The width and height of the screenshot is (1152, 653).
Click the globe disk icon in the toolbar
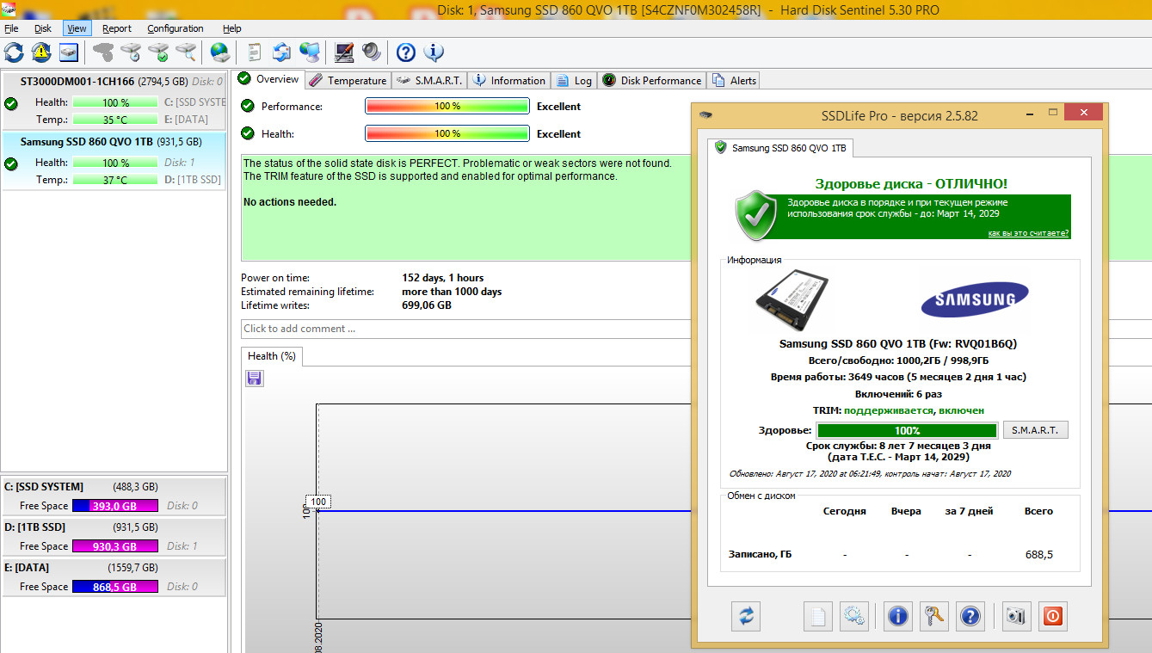[x=220, y=52]
